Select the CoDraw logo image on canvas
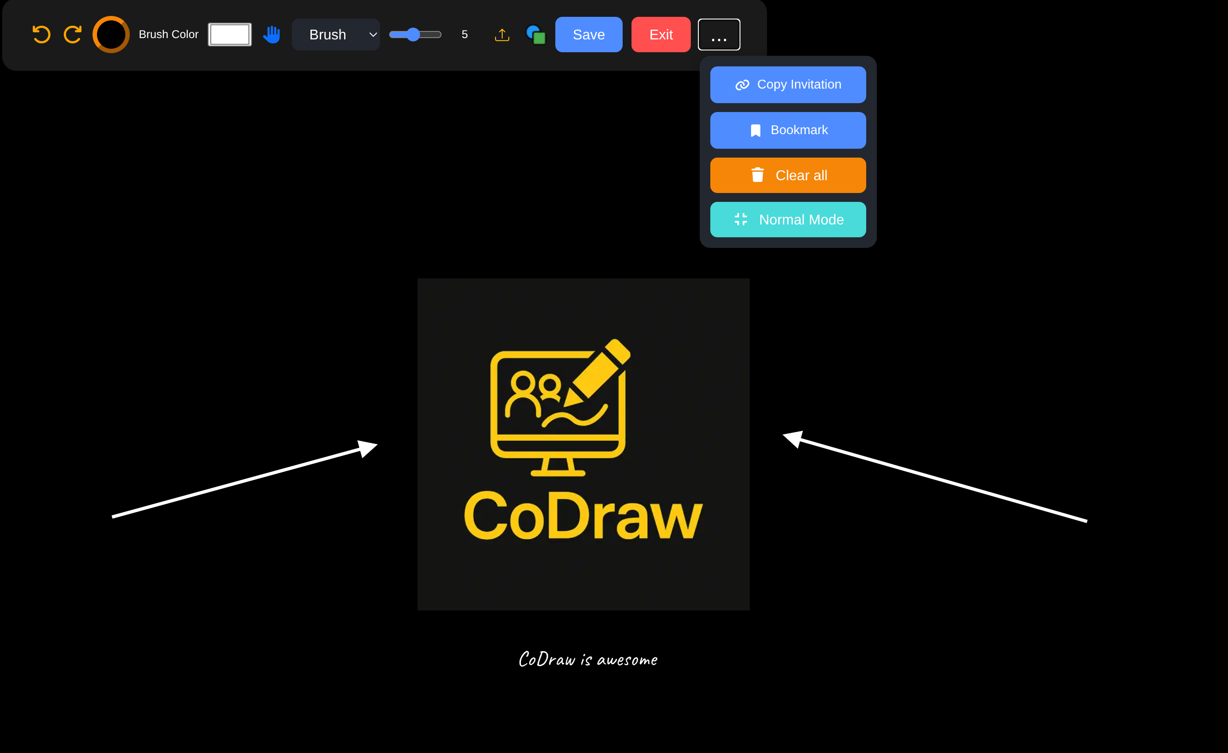1228x753 pixels. 584,444
